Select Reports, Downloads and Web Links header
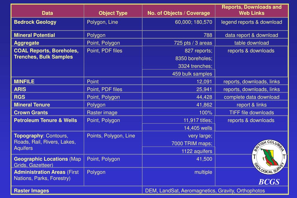This screenshot has width=297, height=198. pyautogui.click(x=251, y=10)
